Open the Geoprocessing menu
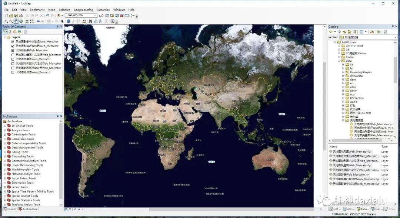Screen dimensions: 400x218 83,10
